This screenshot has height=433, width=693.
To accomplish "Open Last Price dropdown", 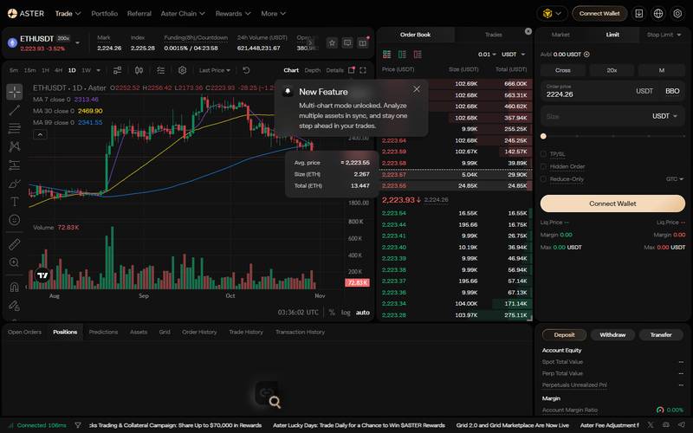I will pos(215,70).
